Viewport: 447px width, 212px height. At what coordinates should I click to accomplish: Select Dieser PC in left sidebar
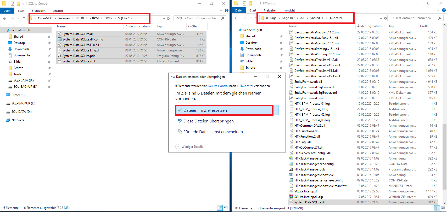click(18, 95)
